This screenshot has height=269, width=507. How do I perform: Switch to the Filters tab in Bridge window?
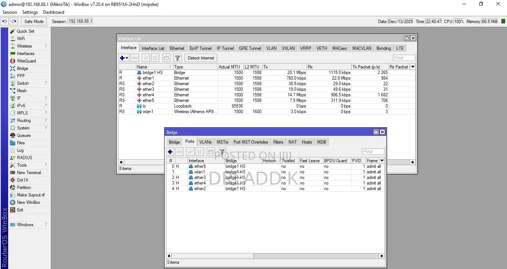[x=278, y=142]
